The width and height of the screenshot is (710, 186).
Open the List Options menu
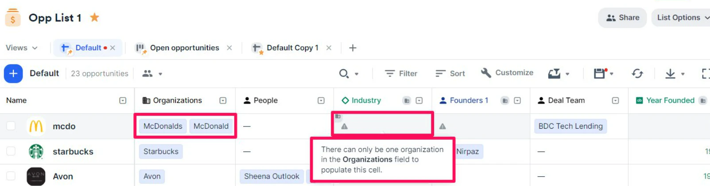683,18
